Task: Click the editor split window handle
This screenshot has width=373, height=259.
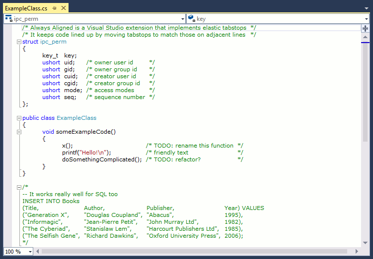Action: click(x=365, y=28)
